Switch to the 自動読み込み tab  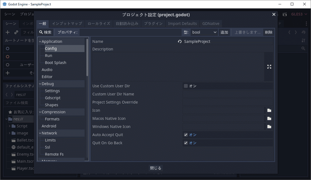pos(127,23)
